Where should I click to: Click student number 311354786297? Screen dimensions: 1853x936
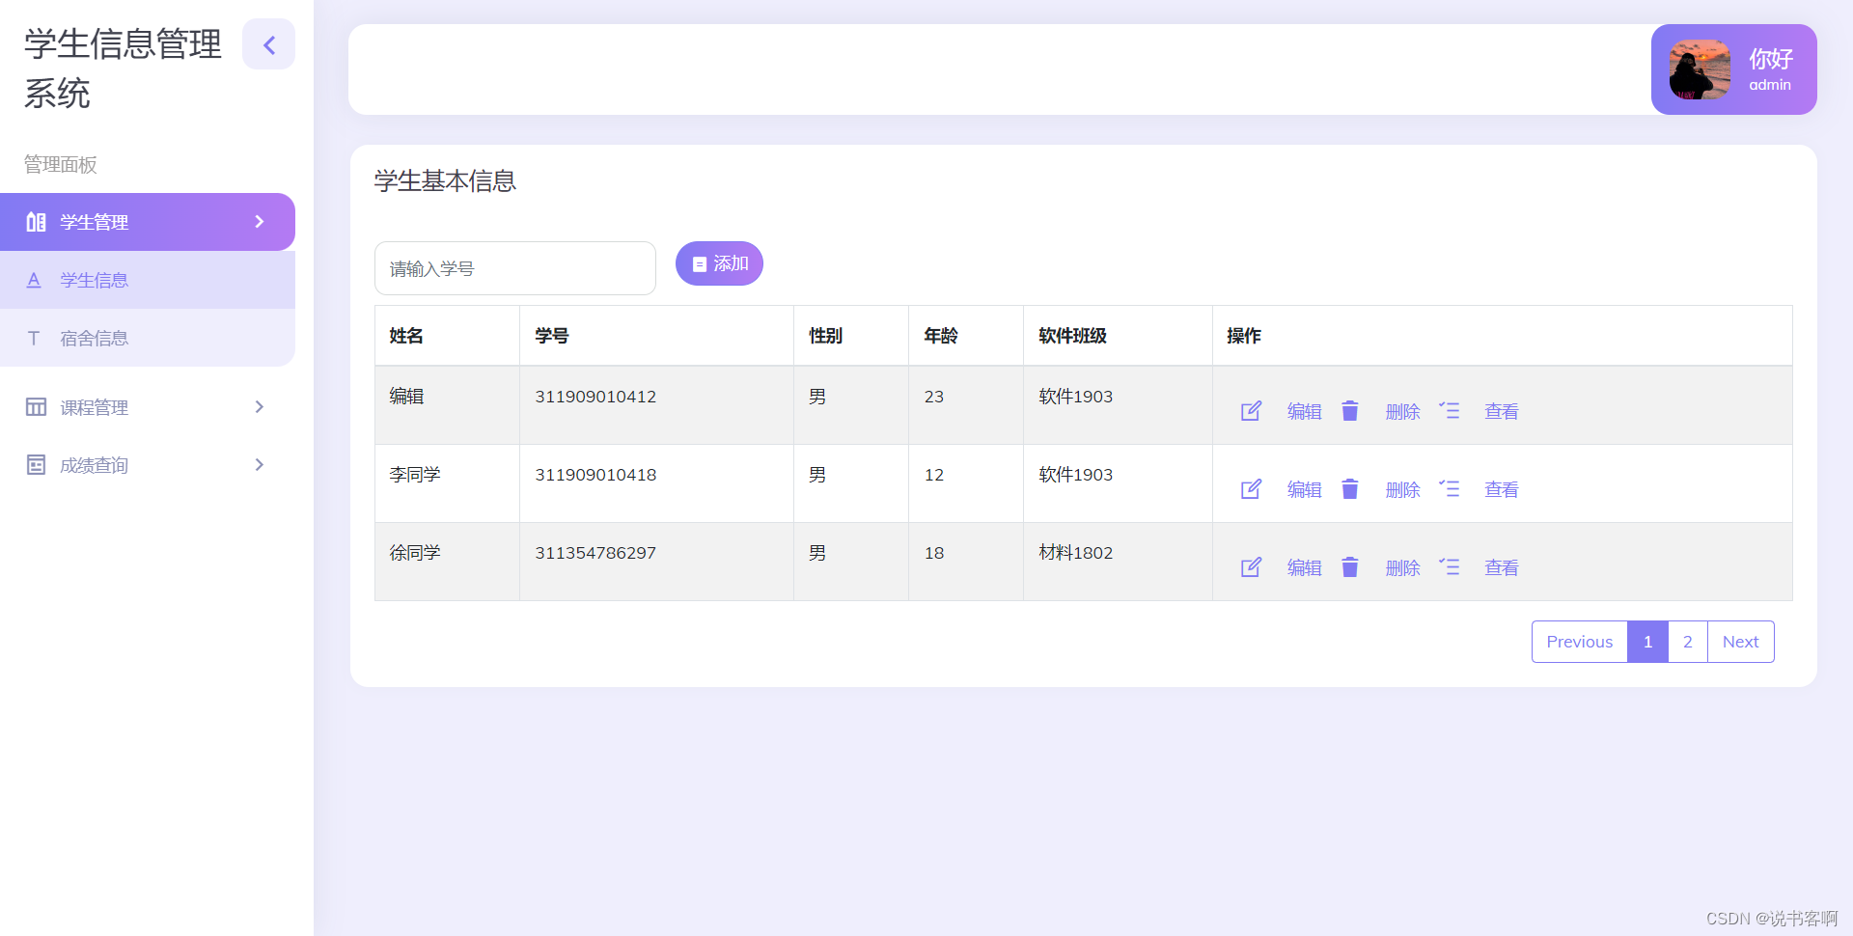595,553
